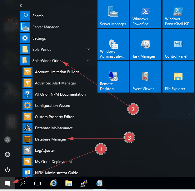The image size is (195, 191).
Task: Click the Server Manager list icon
Action: [x=25, y=27]
